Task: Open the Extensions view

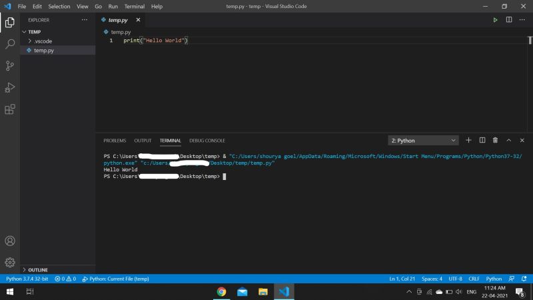Action: (10, 109)
